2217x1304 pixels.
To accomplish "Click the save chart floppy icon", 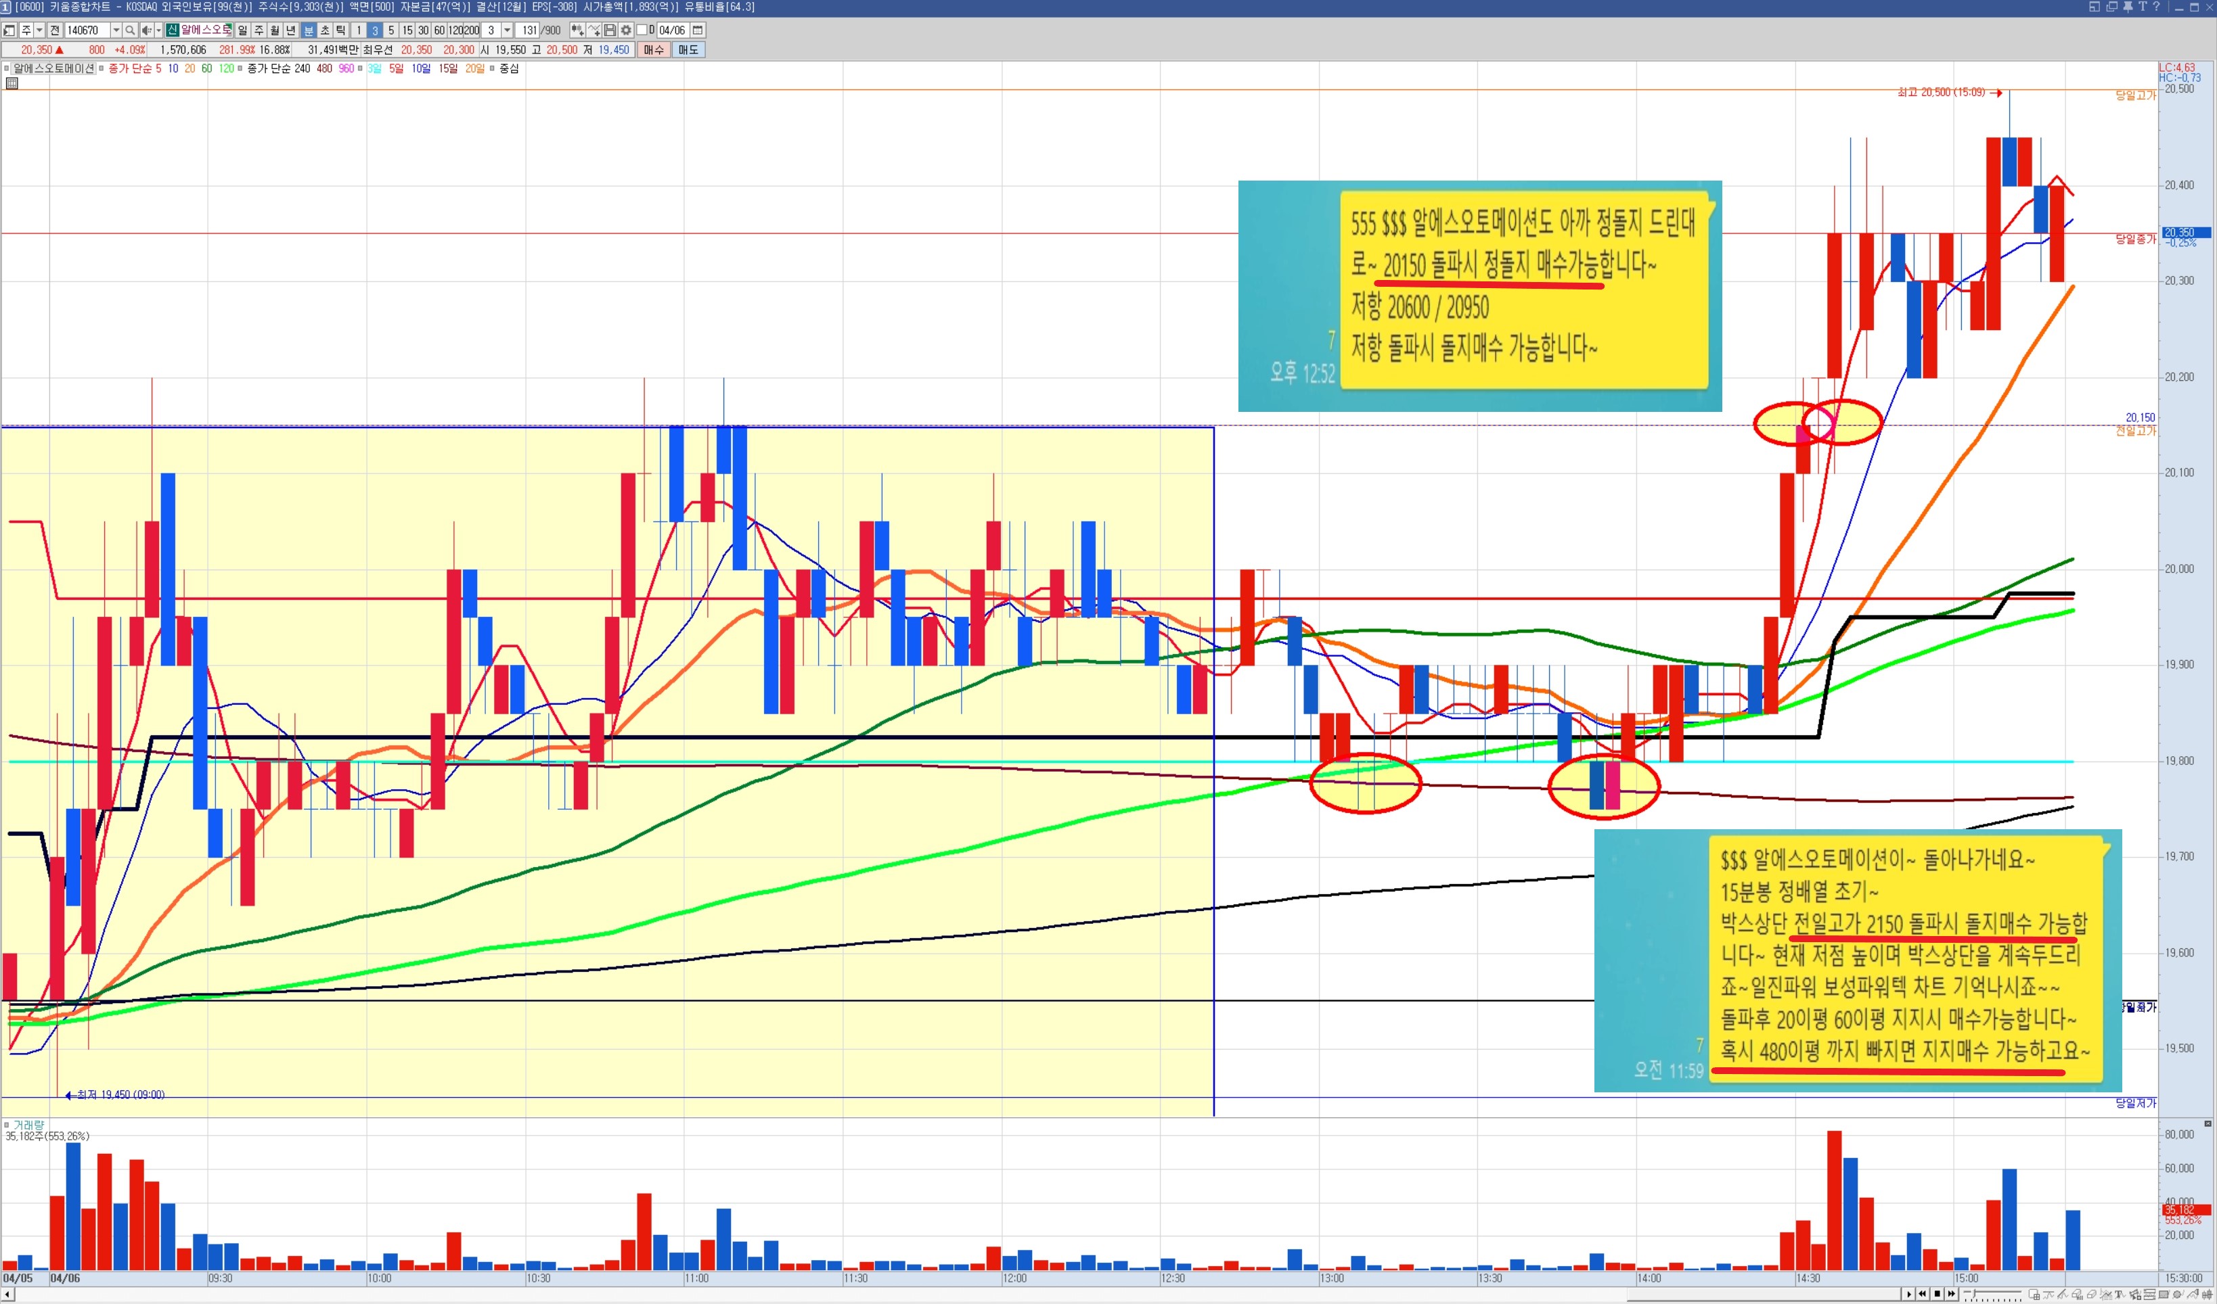I will pos(610,31).
